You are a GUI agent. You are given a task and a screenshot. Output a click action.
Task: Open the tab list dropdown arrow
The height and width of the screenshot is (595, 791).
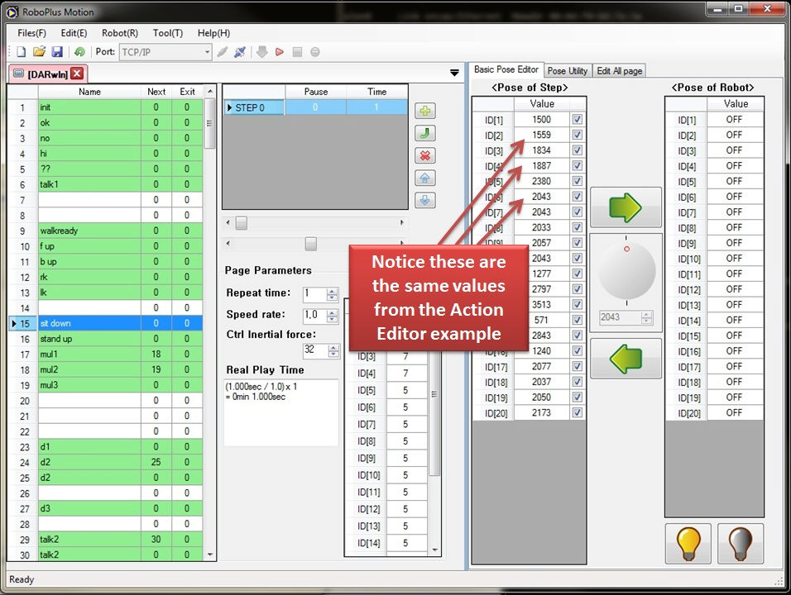[454, 73]
